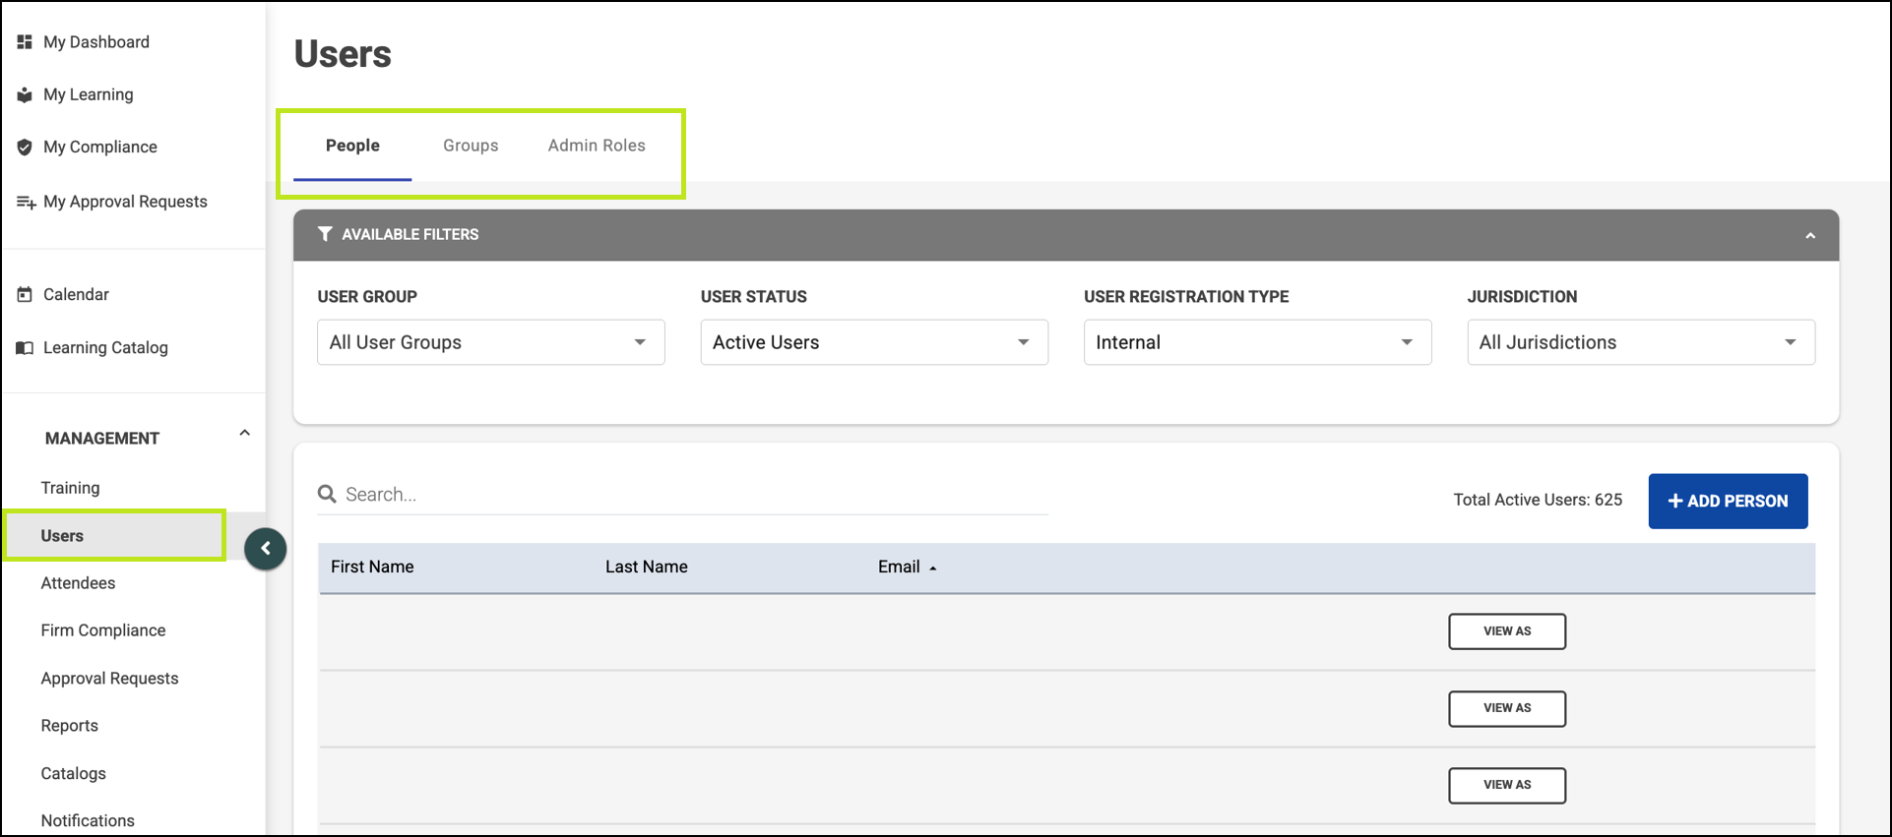1892x837 pixels.
Task: Click the My Dashboard grid icon
Action: [x=25, y=41]
